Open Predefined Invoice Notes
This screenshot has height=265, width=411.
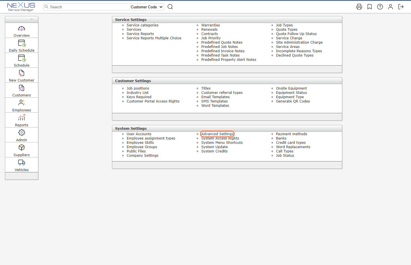[x=223, y=51]
